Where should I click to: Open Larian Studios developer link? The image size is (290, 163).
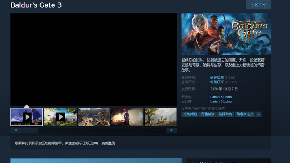tap(221, 97)
